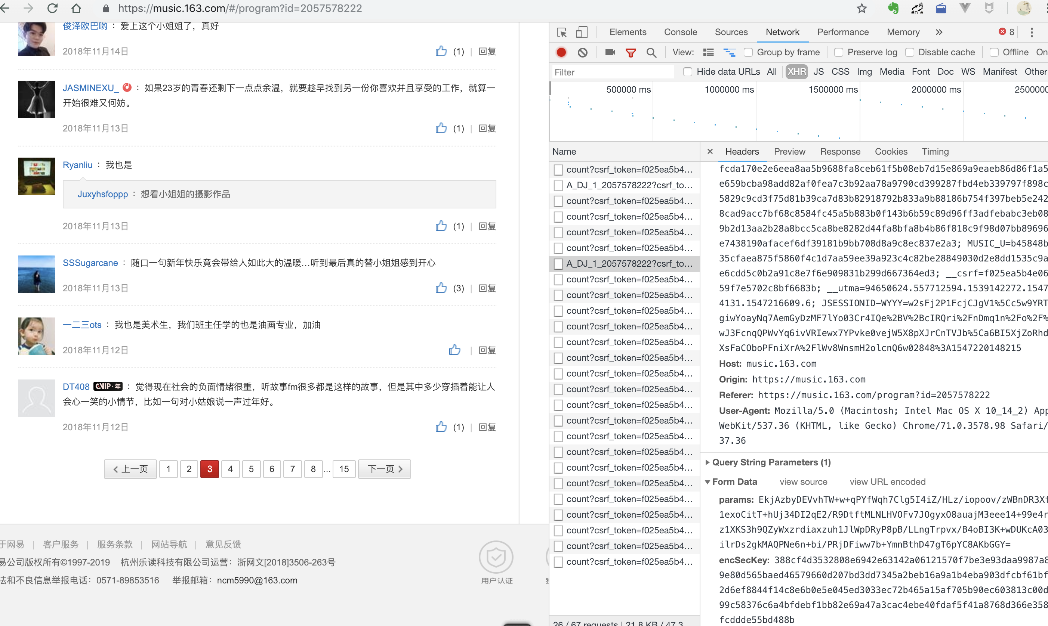Open the Memory tab
The height and width of the screenshot is (626, 1048).
pos(903,32)
